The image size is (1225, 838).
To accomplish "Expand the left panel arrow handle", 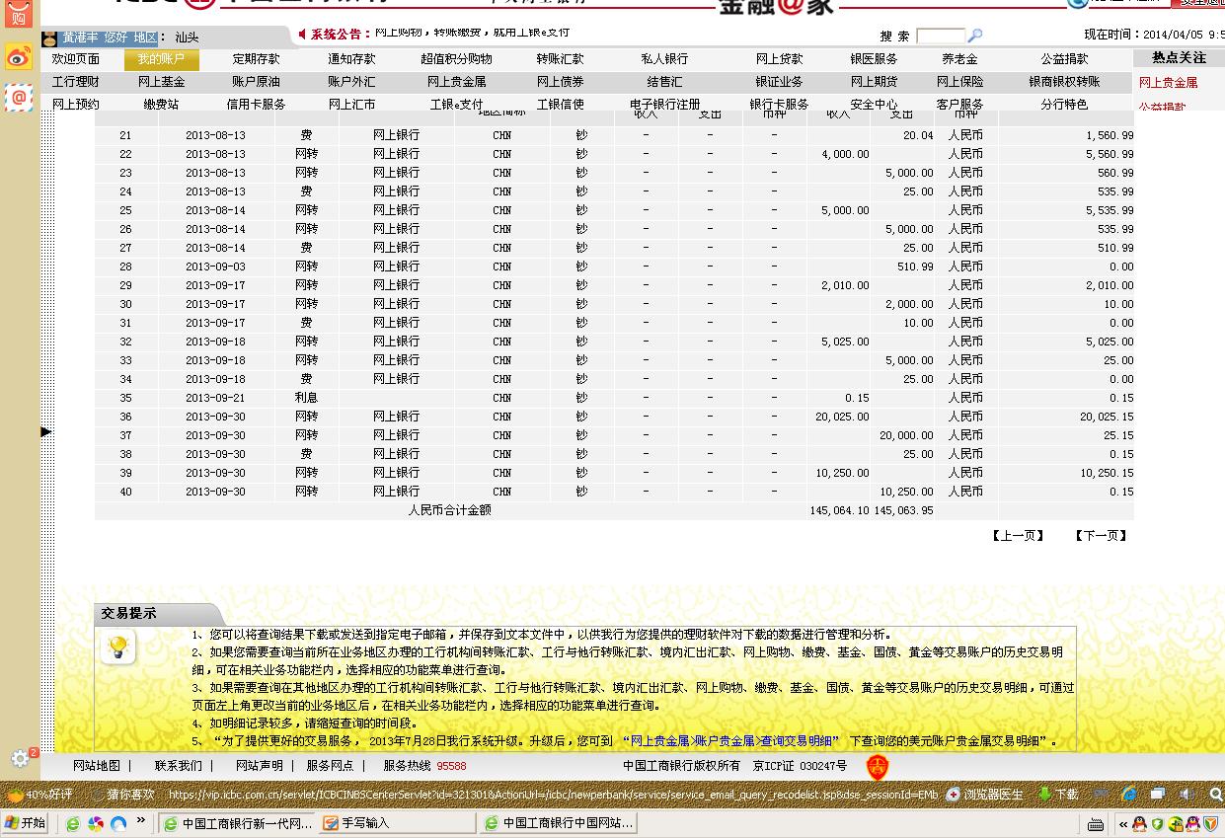I will [x=45, y=431].
